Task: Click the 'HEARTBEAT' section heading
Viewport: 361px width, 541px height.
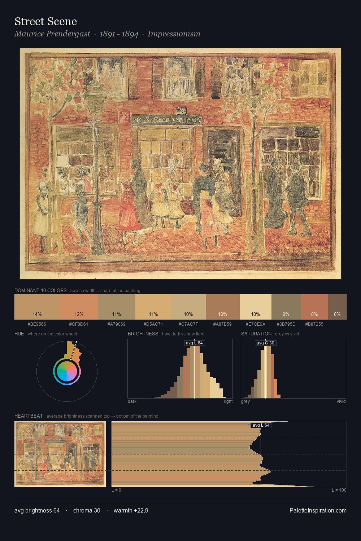Action: (29, 416)
